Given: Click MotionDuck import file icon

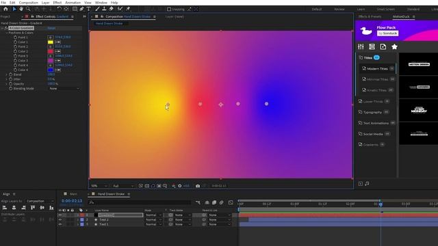Looking at the screenshot, I should (x=383, y=46).
